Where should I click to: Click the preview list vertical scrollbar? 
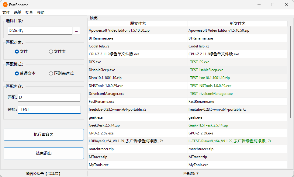tap(290, 72)
